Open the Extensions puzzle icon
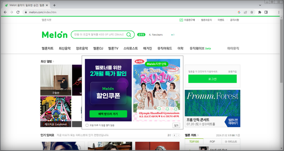Screen dimensions: 284x151 260,12
